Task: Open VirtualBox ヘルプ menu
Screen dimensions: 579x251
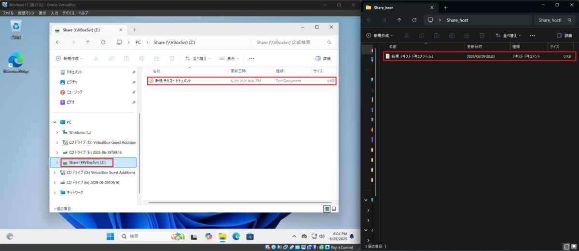Action: point(83,13)
